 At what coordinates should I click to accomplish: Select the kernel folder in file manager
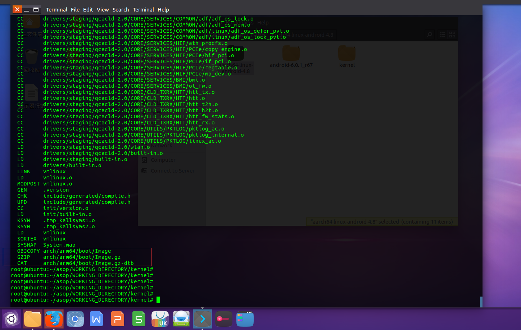point(347,56)
